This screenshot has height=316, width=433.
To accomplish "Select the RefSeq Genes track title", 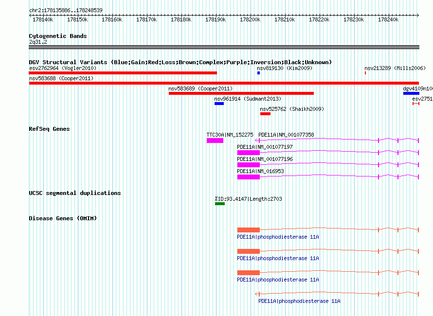I will tap(49, 129).
